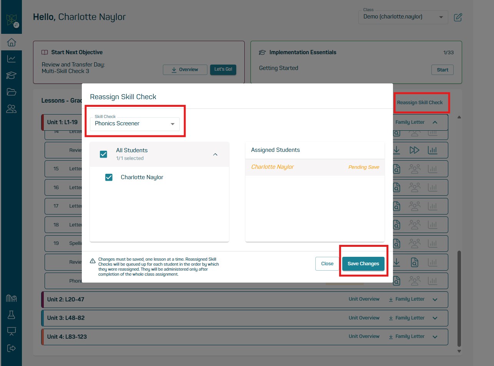494x366 pixels.
Task: Click the logout arrow sidebar icon
Action: 11,348
